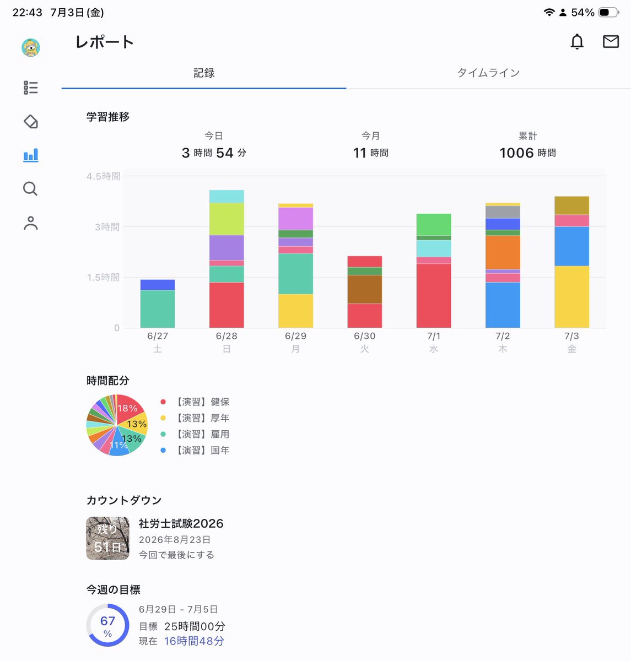Open the eraser-shaped sidebar icon
631x661 pixels.
coord(31,122)
